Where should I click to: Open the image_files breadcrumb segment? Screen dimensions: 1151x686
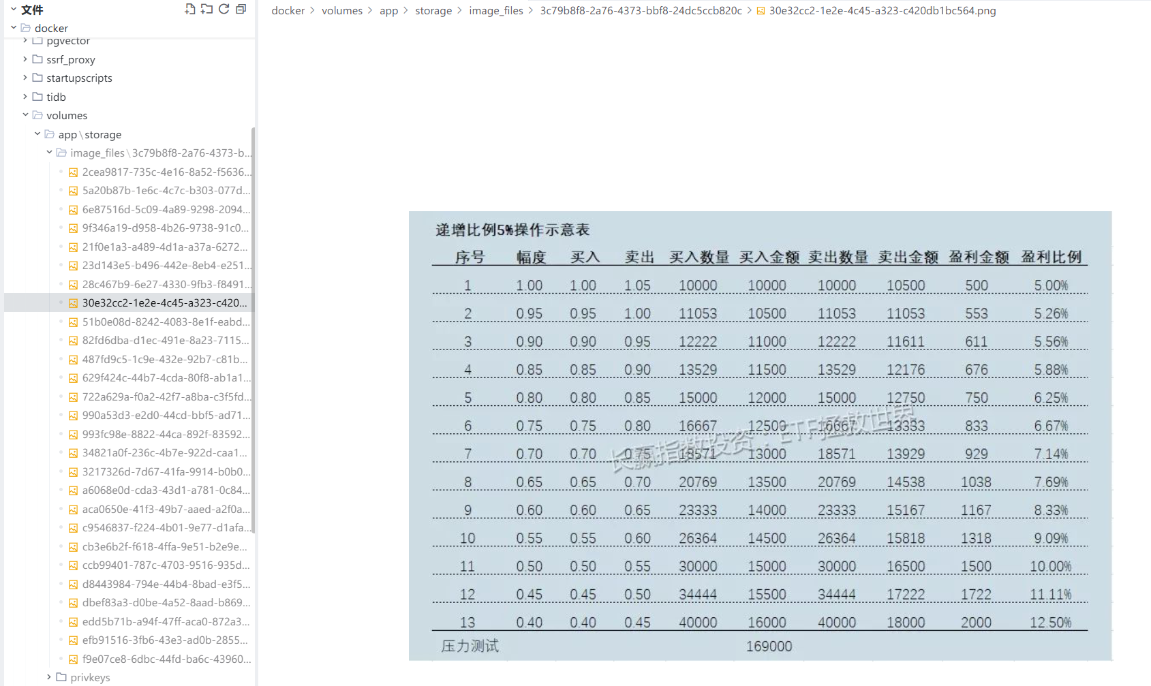495,11
